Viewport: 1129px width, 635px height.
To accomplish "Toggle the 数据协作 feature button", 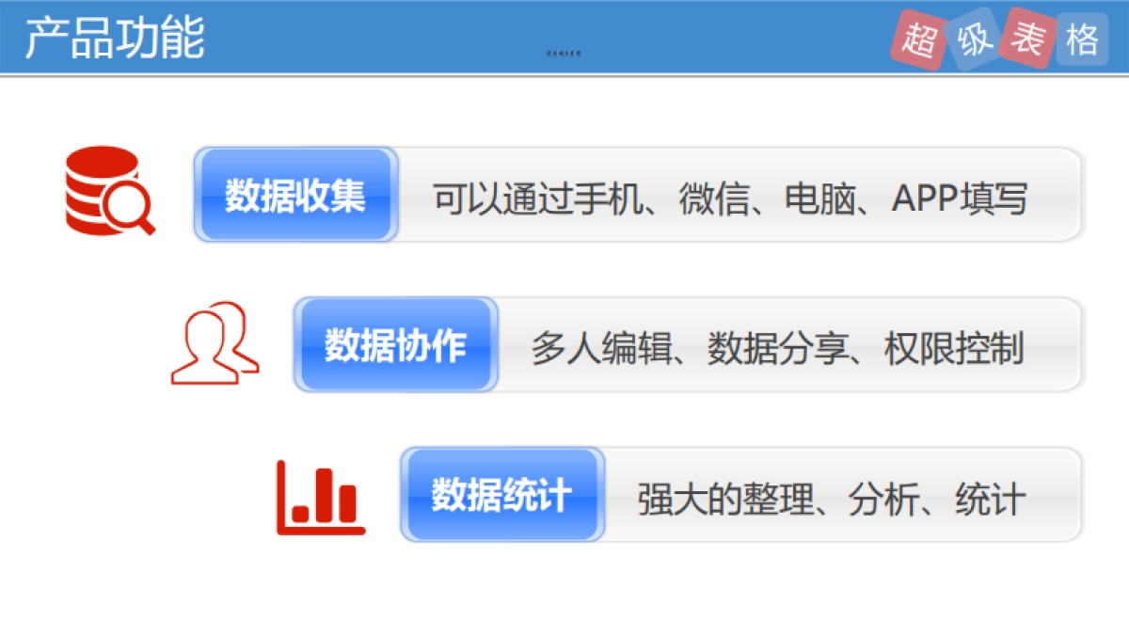I will (x=395, y=344).
